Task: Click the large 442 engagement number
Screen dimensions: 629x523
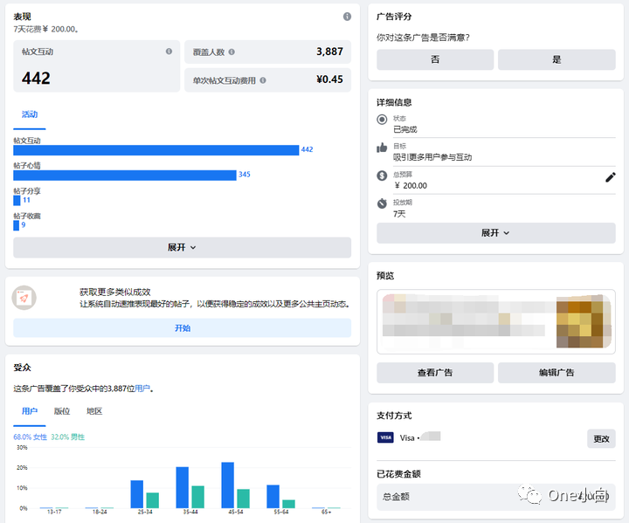Action: (36, 78)
